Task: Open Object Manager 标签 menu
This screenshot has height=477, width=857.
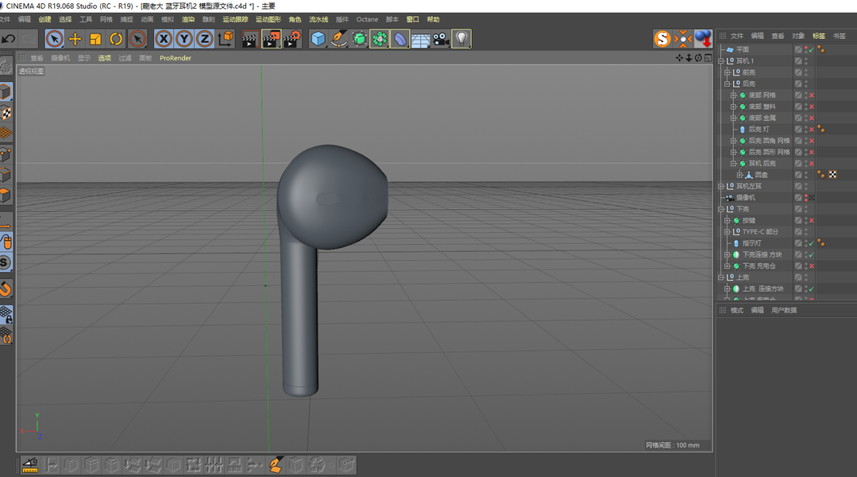Action: tap(819, 36)
